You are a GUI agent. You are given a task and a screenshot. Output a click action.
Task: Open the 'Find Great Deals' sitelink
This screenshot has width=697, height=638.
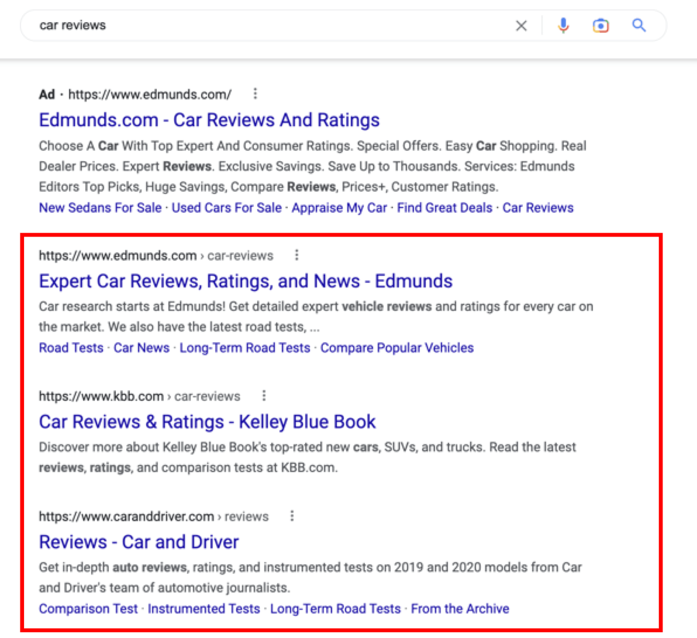[x=444, y=207]
